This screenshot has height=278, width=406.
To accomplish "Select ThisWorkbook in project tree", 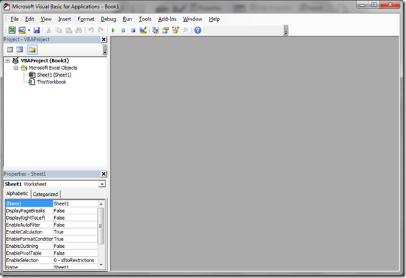I will click(51, 81).
